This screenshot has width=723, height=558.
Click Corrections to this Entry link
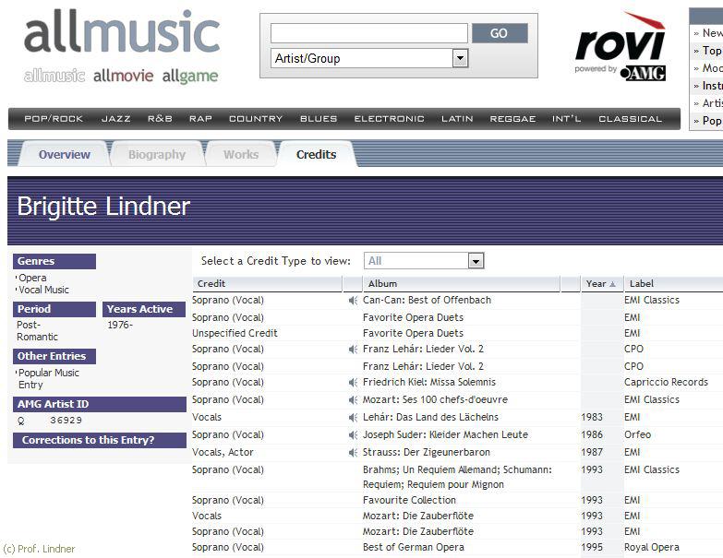[88, 440]
